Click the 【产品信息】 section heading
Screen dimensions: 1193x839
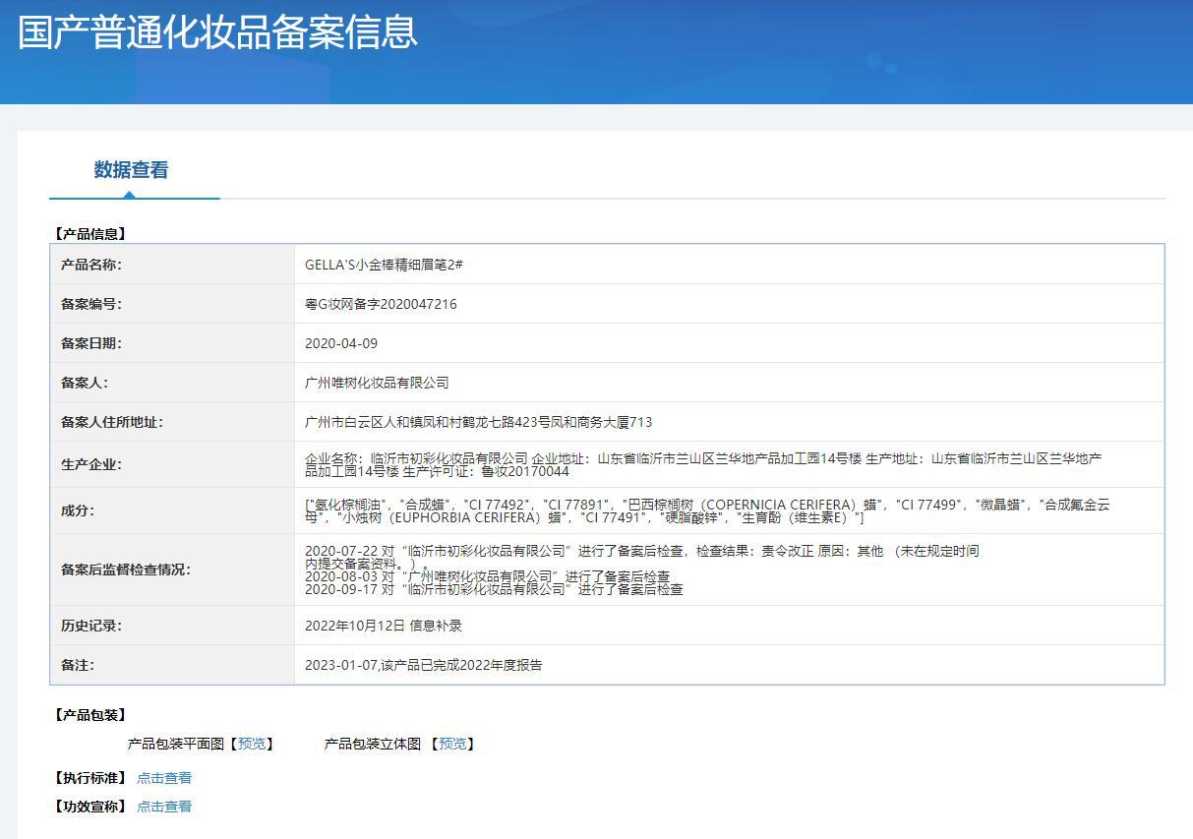(90, 234)
